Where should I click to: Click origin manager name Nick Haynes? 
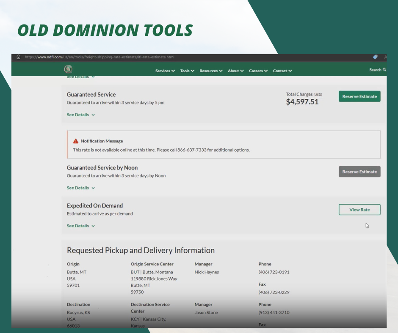point(207,272)
